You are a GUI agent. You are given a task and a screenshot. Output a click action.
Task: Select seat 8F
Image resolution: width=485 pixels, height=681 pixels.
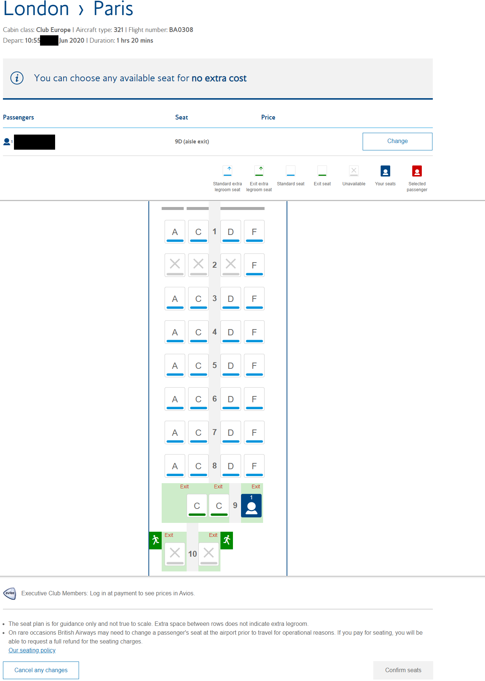(x=254, y=466)
